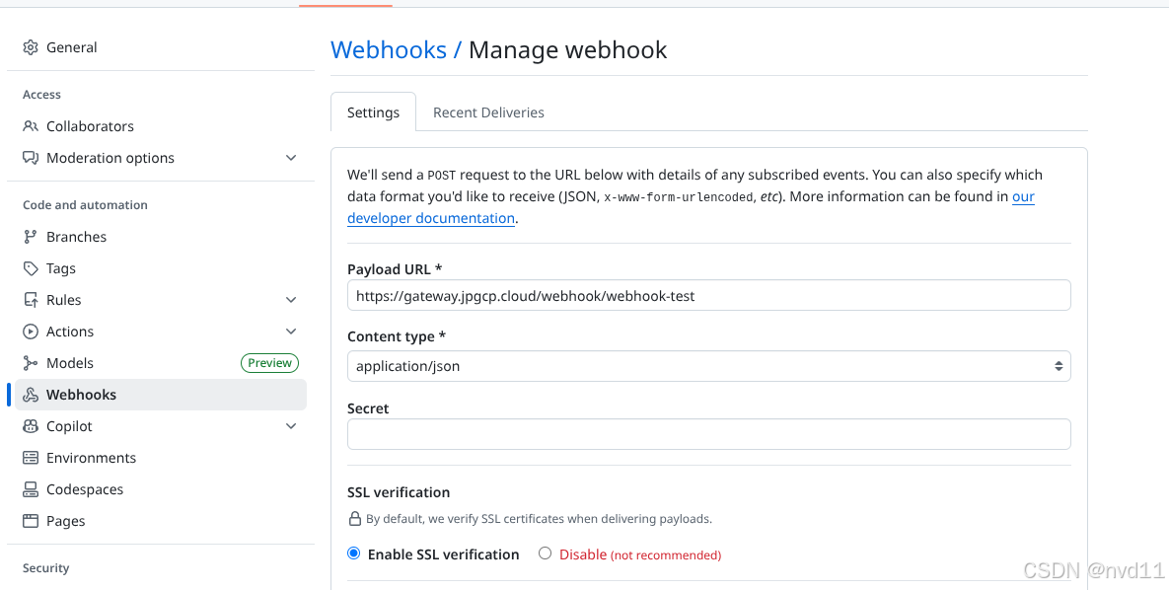Expand the Rules section chevron
The width and height of the screenshot is (1169, 590).
tap(291, 300)
